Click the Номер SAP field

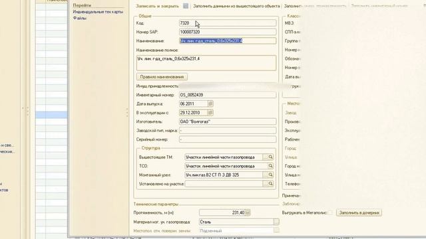[x=228, y=32]
